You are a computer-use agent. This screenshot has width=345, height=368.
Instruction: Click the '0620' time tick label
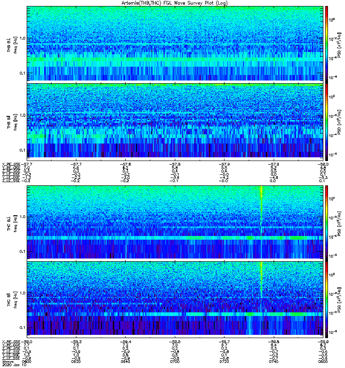[x=76, y=362]
